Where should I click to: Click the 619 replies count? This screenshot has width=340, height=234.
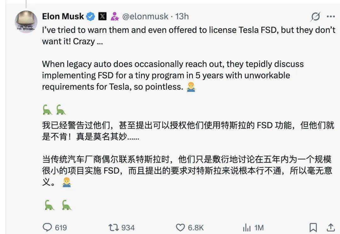click(61, 227)
